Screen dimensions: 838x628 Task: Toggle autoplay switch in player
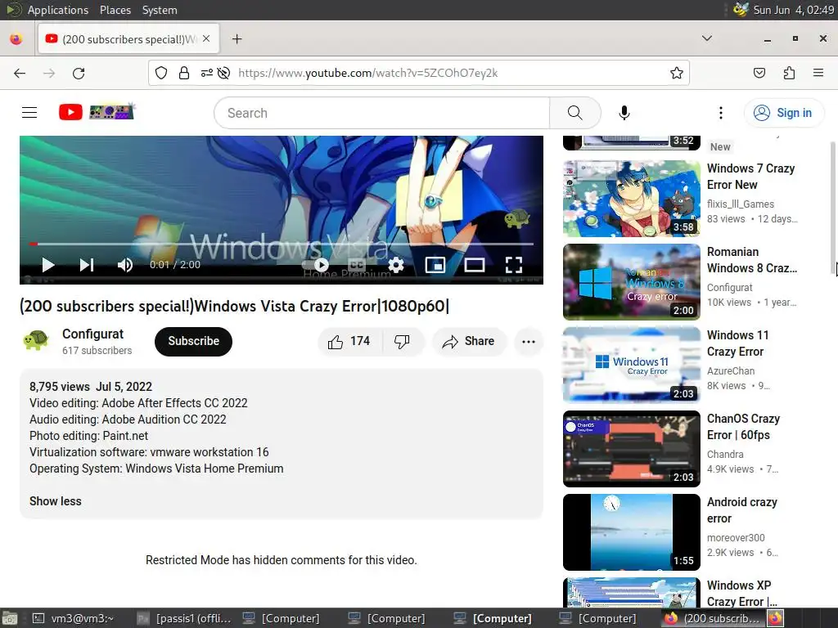pyautogui.click(x=316, y=265)
